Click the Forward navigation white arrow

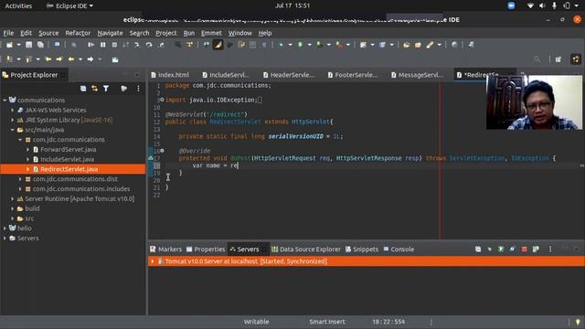[x=90, y=59]
